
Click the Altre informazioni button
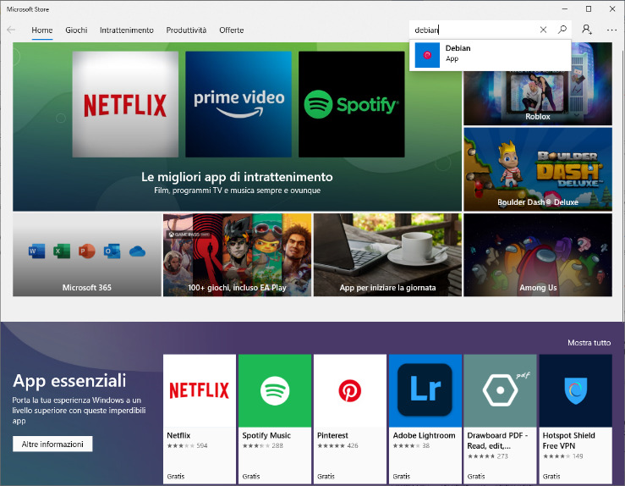point(52,444)
